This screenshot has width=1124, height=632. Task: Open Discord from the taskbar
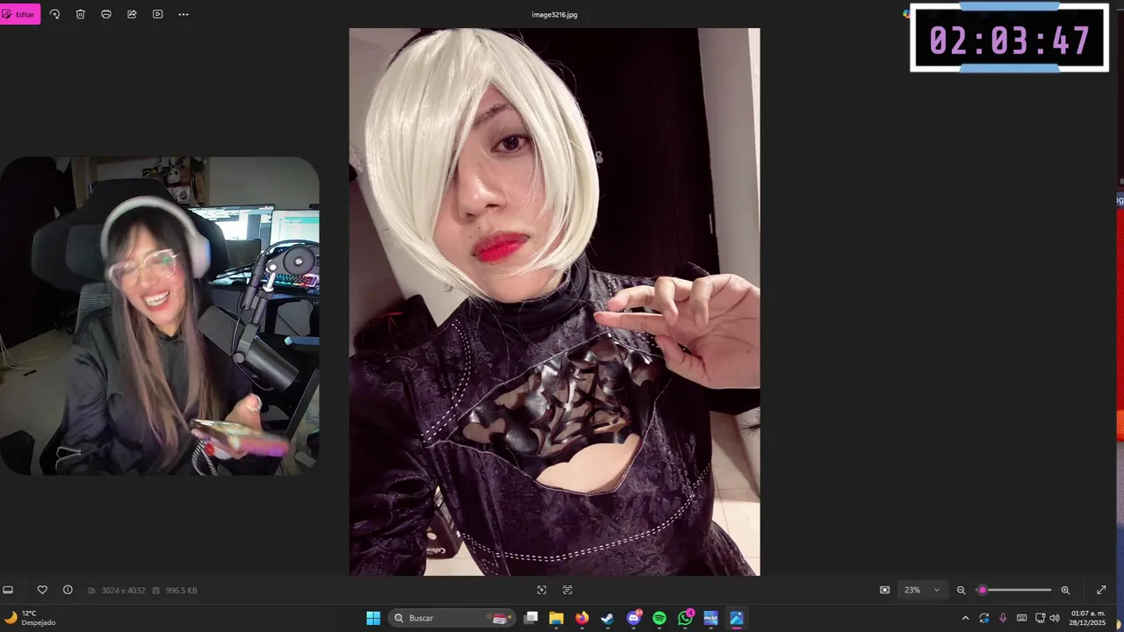point(634,618)
